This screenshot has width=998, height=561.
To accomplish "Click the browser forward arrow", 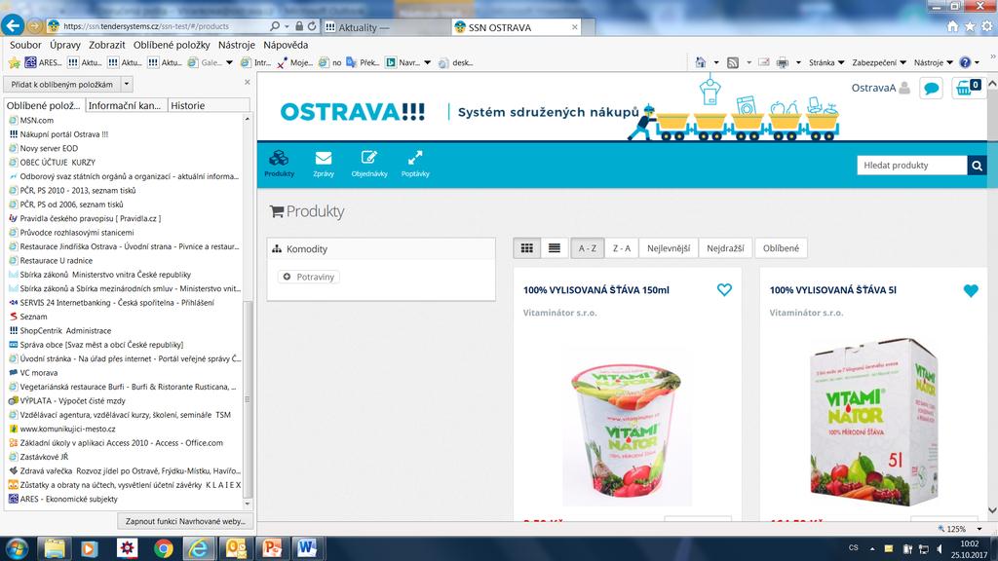I will (x=35, y=26).
